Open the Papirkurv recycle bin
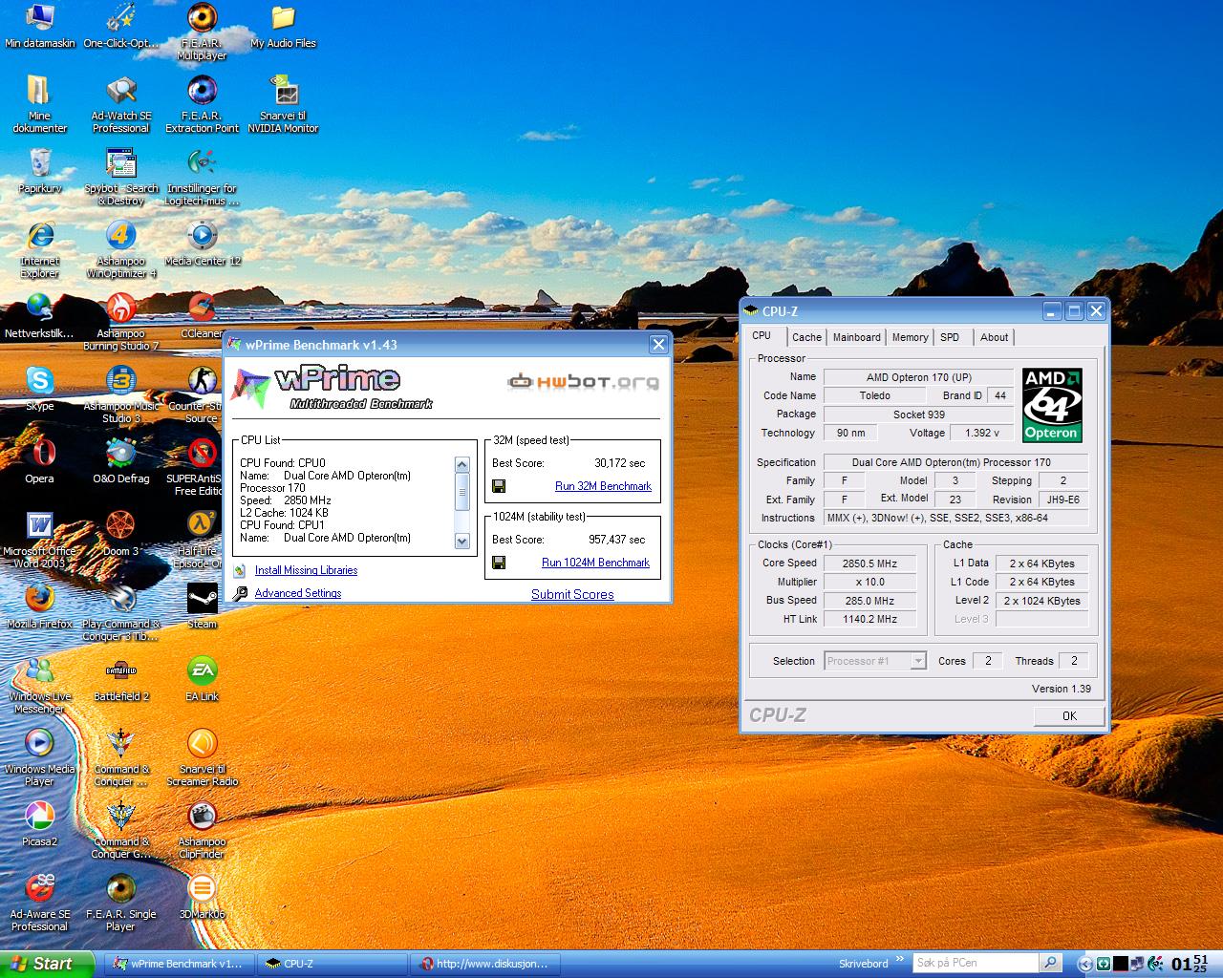This screenshot has width=1223, height=978. coord(39,163)
